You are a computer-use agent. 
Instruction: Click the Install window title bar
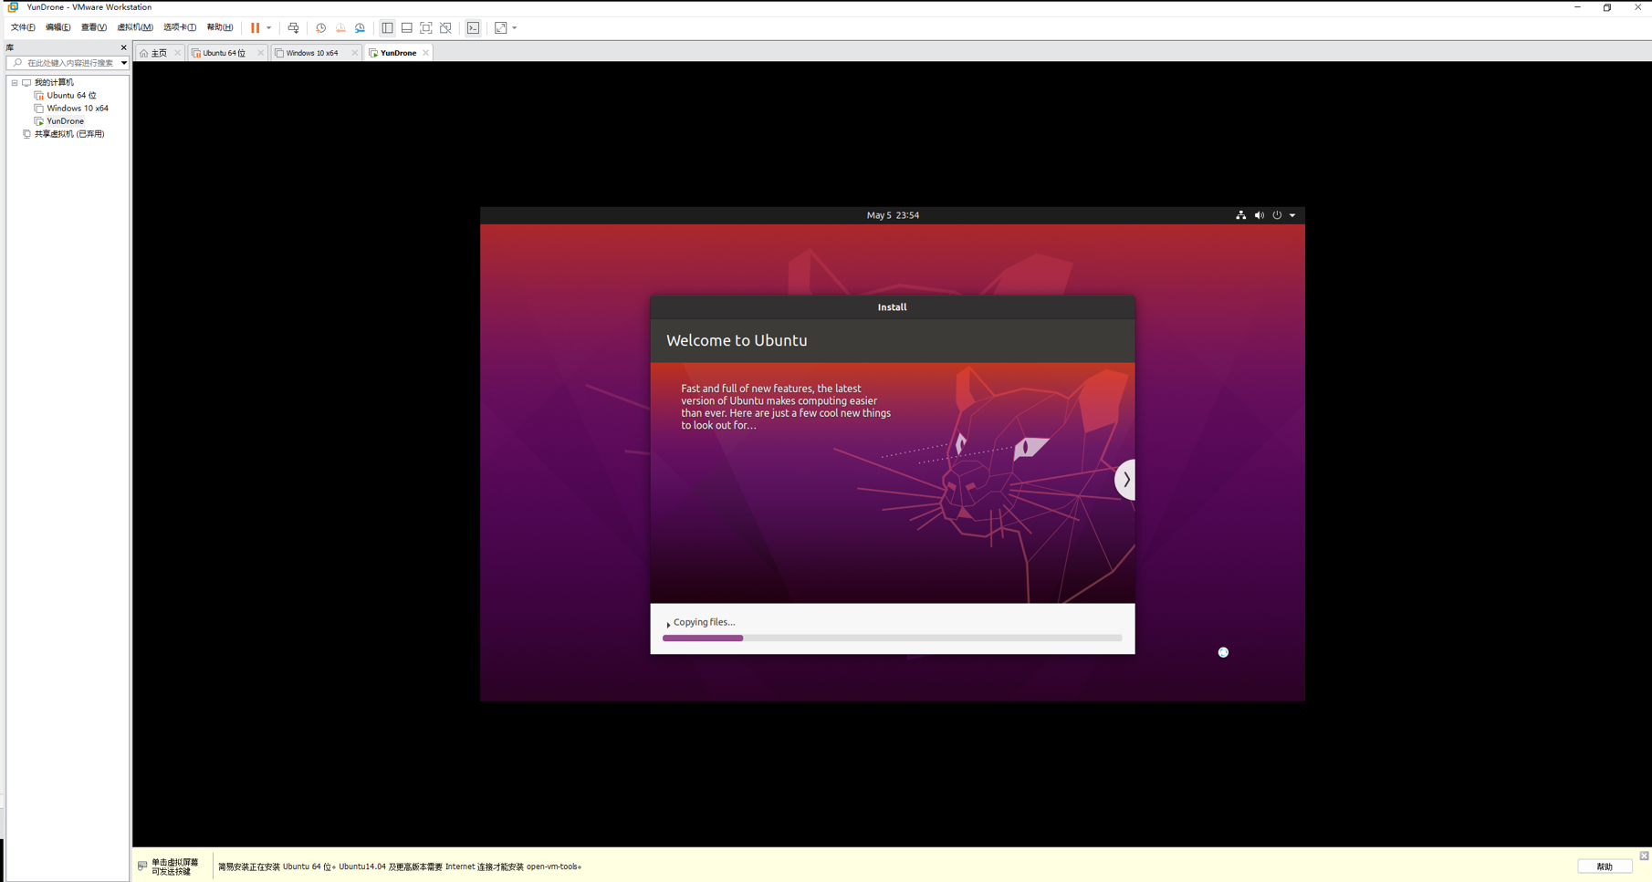[x=893, y=307]
